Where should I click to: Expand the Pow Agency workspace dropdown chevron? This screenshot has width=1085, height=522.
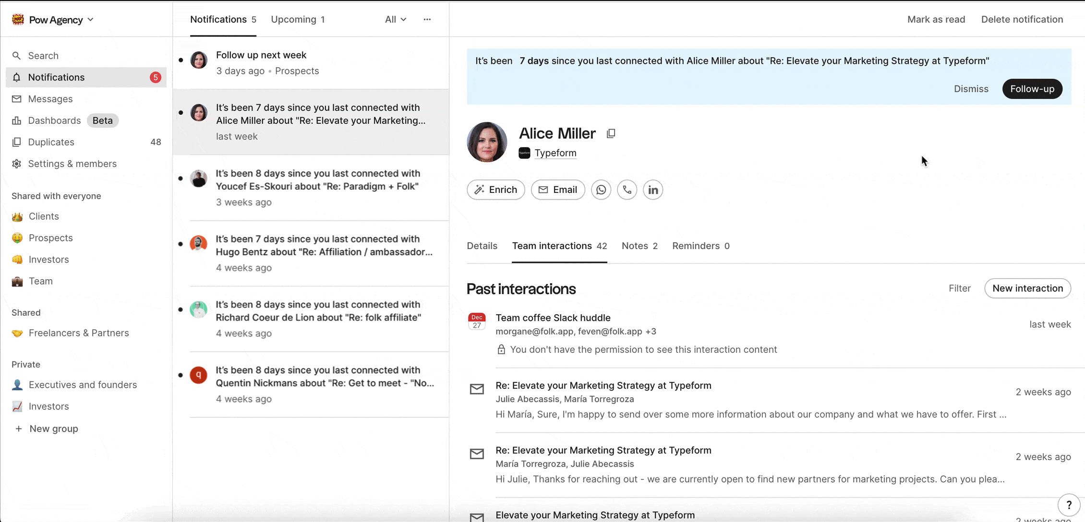click(x=91, y=20)
